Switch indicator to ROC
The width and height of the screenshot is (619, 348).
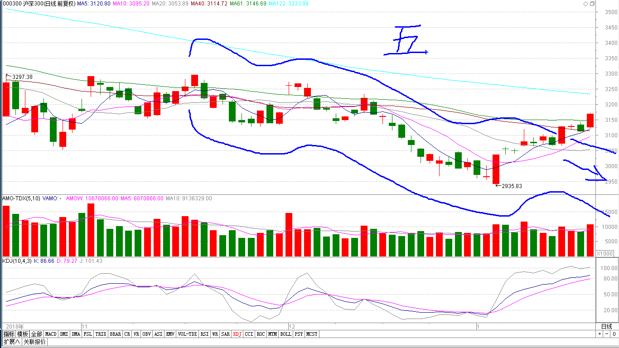pyautogui.click(x=261, y=334)
